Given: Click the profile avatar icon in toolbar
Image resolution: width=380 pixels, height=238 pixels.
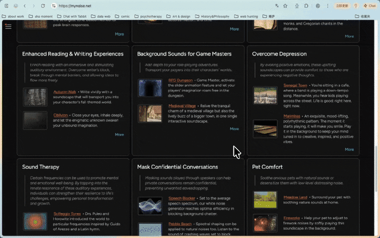Looking at the screenshot, I should [x=318, y=6].
